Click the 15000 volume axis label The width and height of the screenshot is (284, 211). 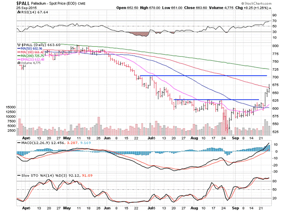click(10, 107)
